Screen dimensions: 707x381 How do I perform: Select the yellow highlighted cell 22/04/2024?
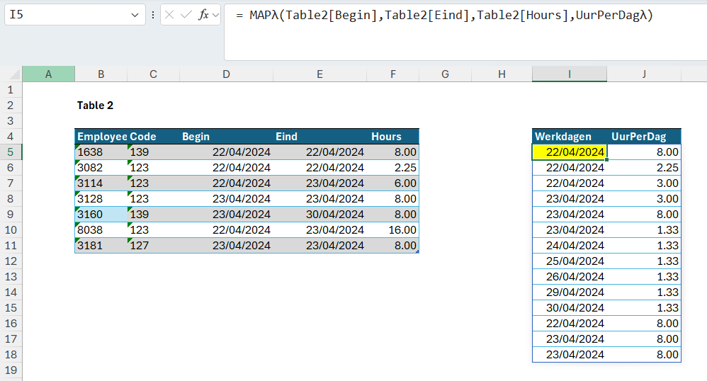click(x=570, y=152)
